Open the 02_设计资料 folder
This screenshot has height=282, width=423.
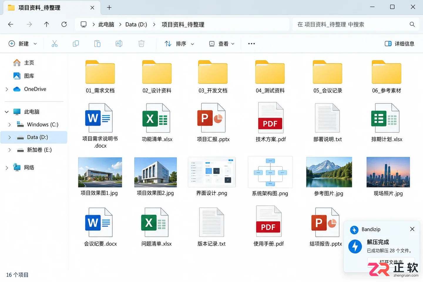click(x=157, y=77)
